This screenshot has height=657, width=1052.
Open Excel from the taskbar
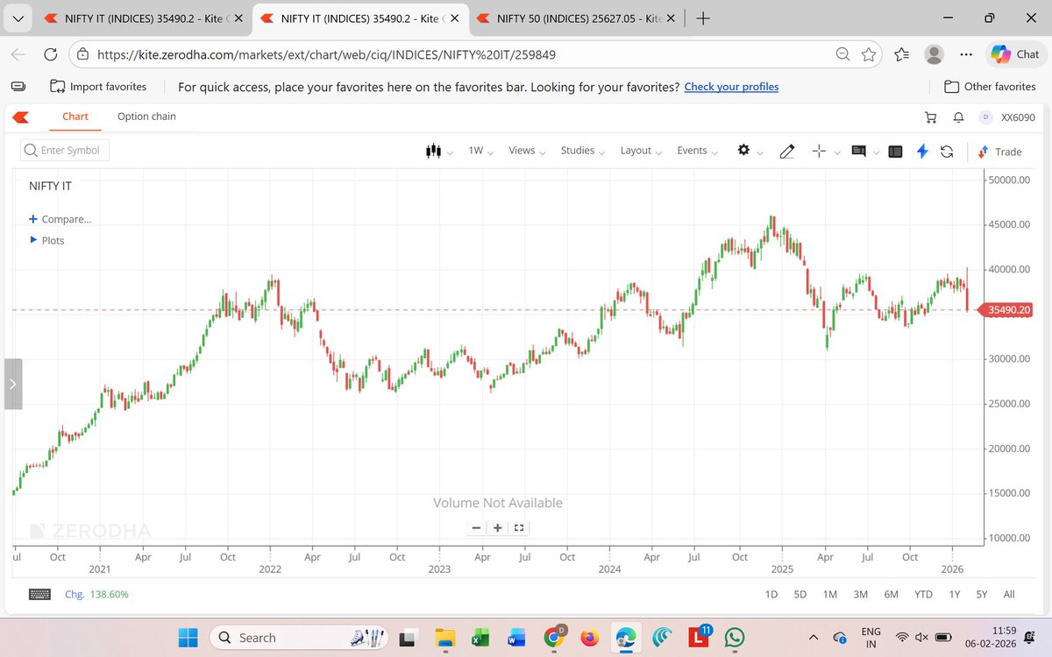coord(480,637)
